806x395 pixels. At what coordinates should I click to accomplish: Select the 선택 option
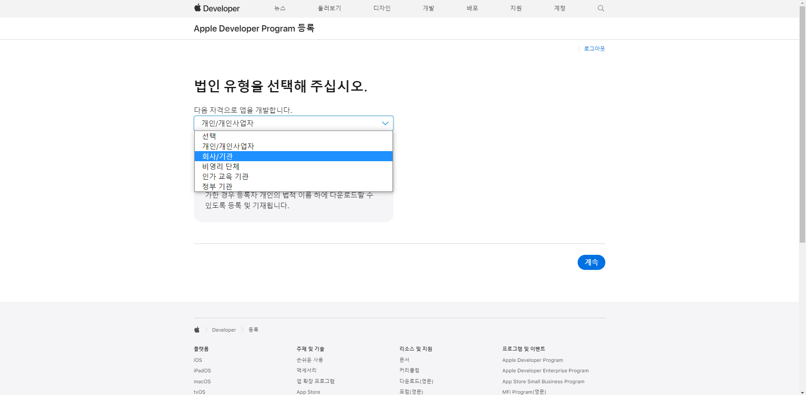click(x=293, y=136)
